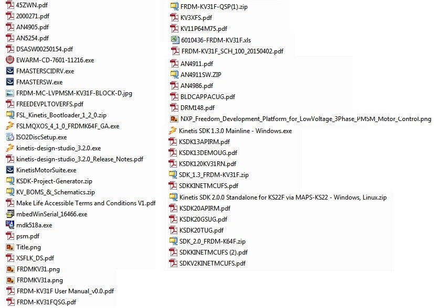This screenshot has width=434, height=308.
Task: Click the zip icon of SDK_1.3_FRDM-KV31F.zip
Action: click(173, 175)
